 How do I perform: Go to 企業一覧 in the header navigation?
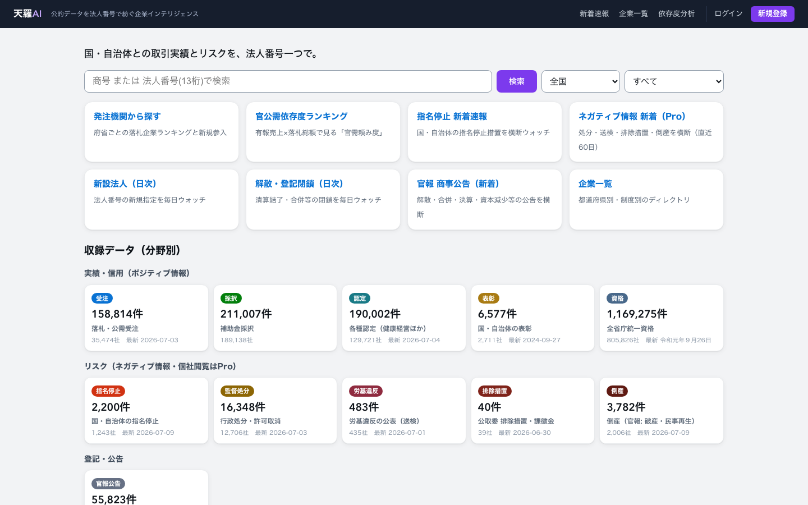point(633,13)
